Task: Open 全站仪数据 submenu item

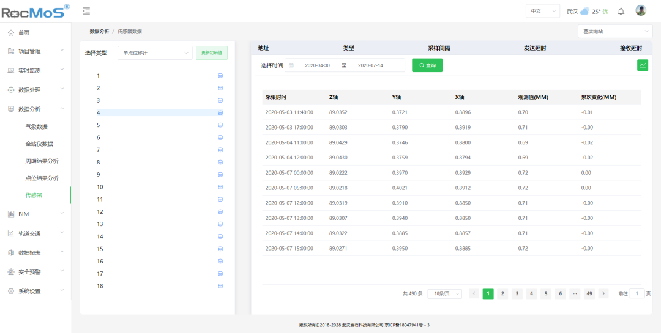Action: (39, 144)
